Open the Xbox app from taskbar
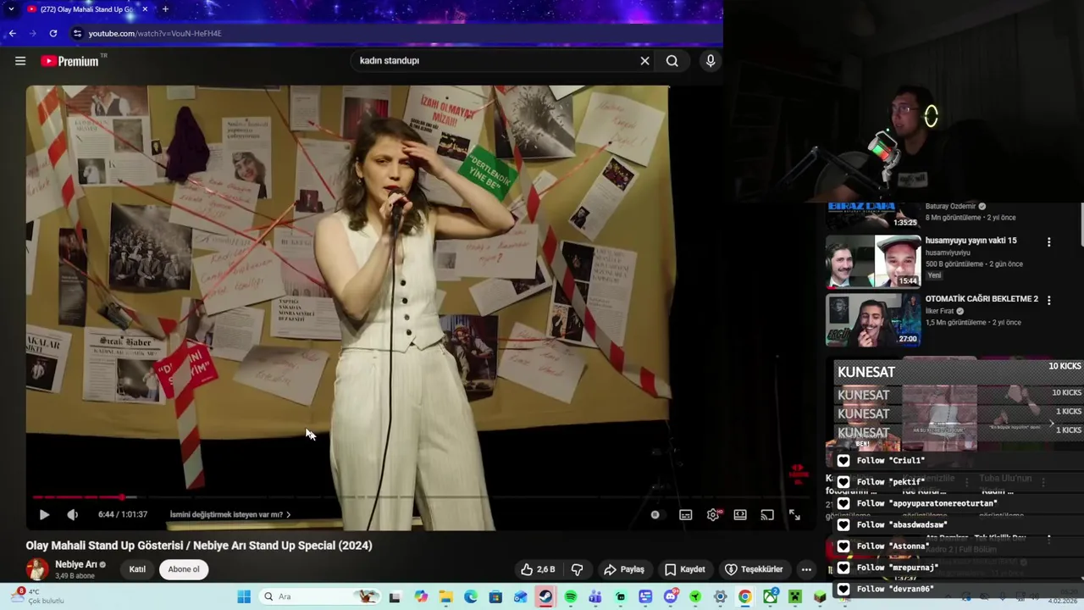The image size is (1084, 610). (x=770, y=596)
